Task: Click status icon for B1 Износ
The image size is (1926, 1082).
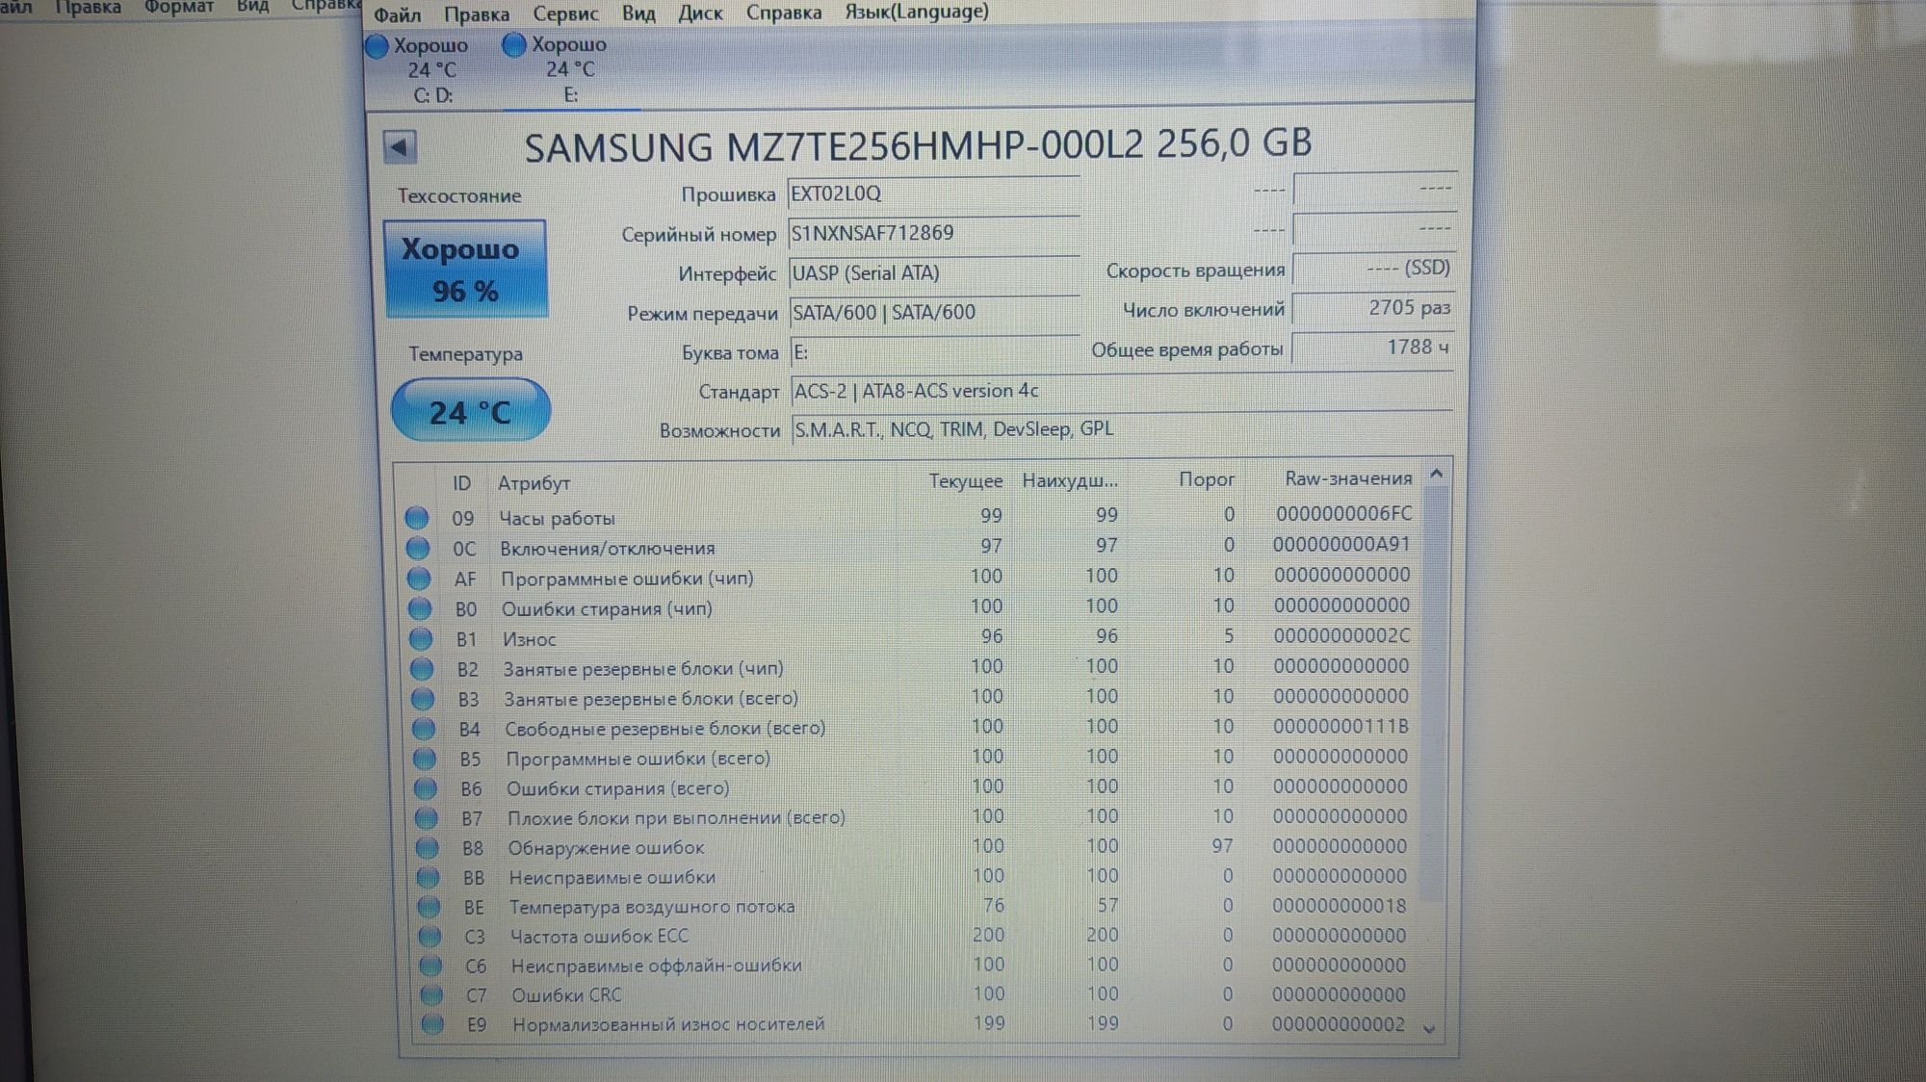Action: point(421,639)
